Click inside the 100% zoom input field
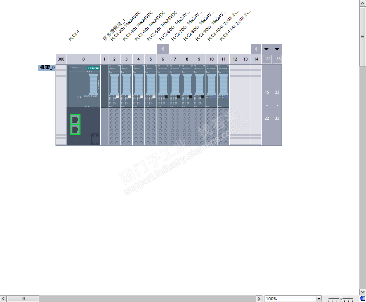Viewport: 366px width, 302px height. click(290, 298)
